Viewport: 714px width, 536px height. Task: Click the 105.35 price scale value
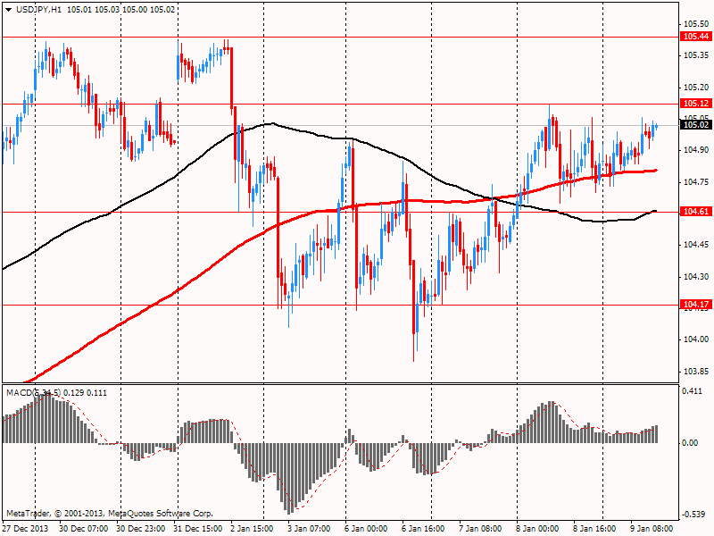click(696, 55)
